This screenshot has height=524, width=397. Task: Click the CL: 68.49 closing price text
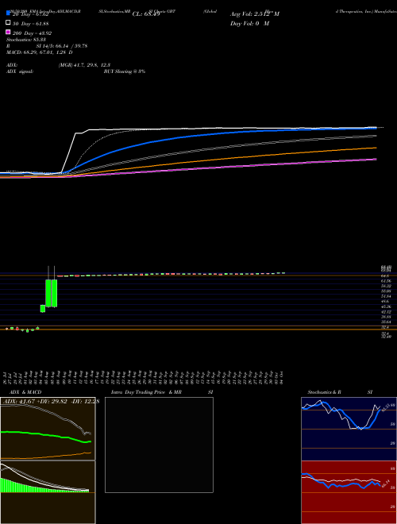click(146, 14)
